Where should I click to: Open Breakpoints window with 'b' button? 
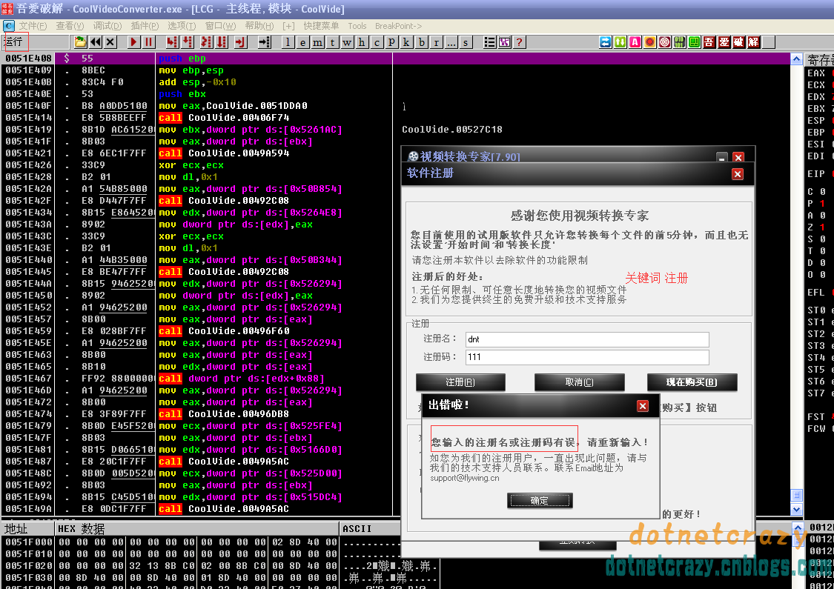tap(422, 42)
